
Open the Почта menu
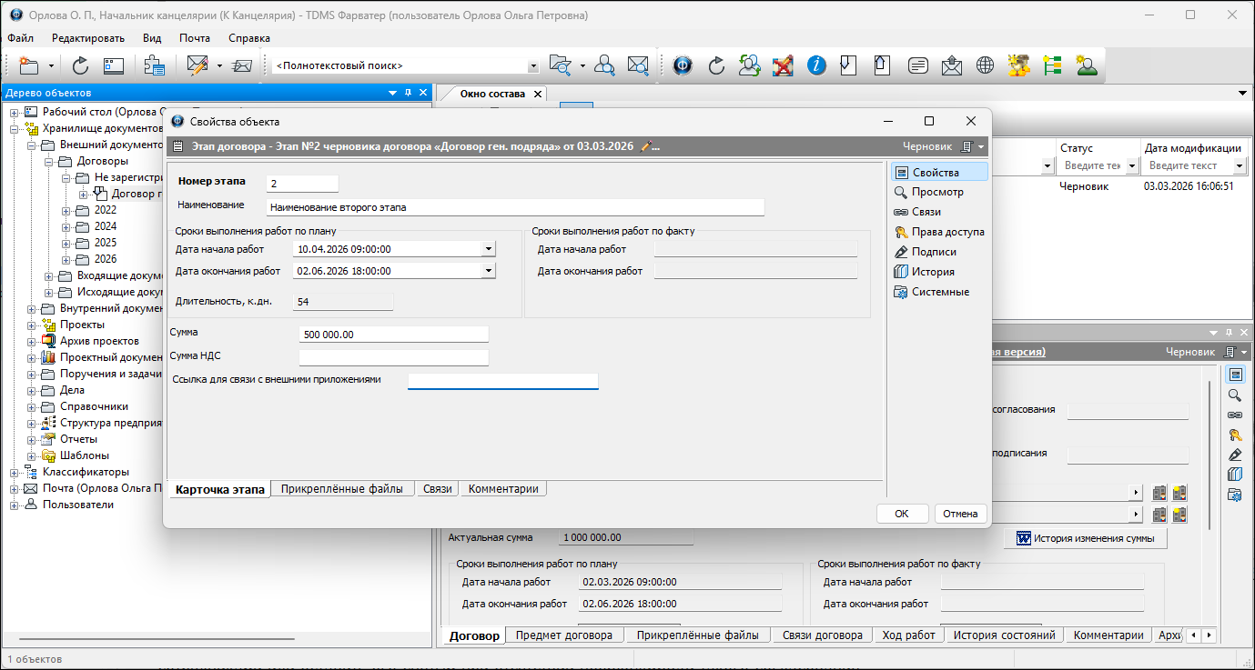click(194, 38)
